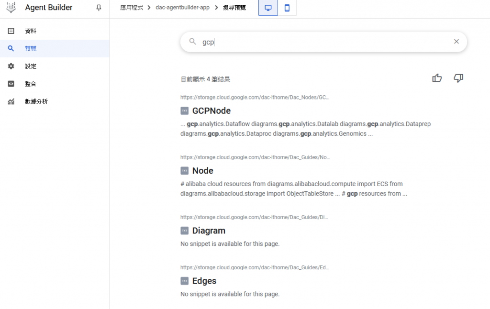This screenshot has width=490, height=309.
Task: Click the Dac_Guides/No... storage URL
Action: pos(255,157)
